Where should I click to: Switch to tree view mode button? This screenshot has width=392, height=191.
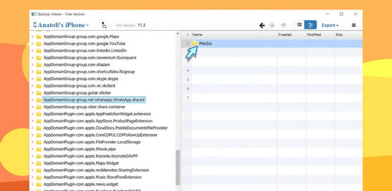coord(311,25)
